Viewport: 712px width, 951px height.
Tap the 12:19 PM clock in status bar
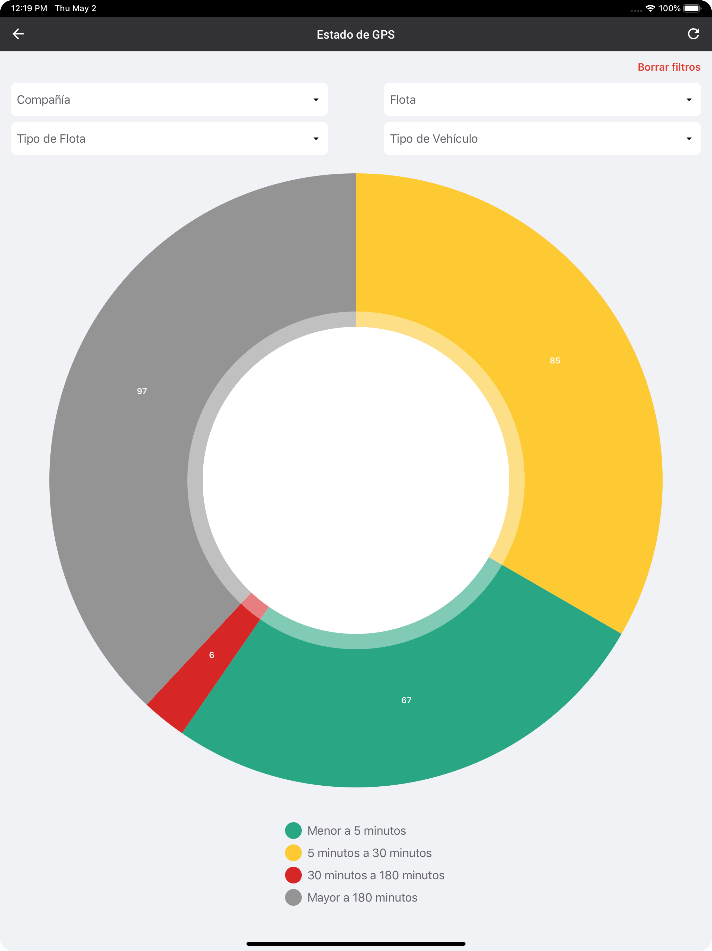coord(29,8)
